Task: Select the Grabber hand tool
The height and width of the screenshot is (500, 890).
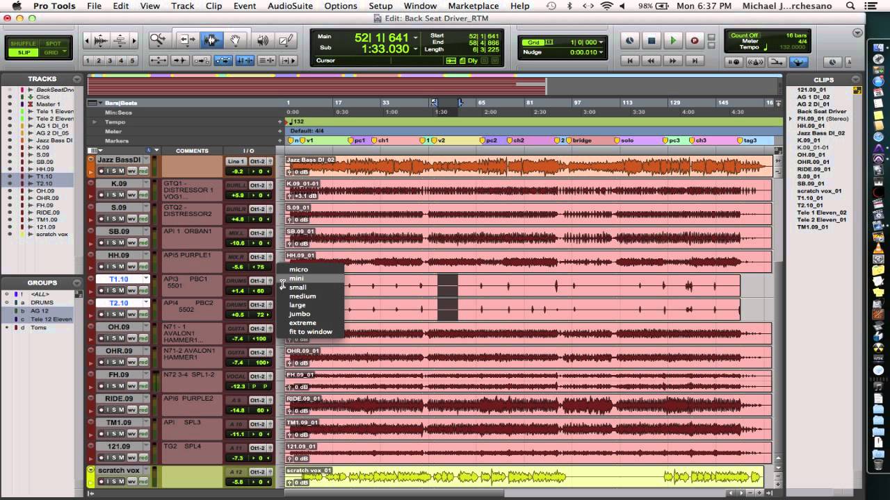Action: [x=235, y=40]
